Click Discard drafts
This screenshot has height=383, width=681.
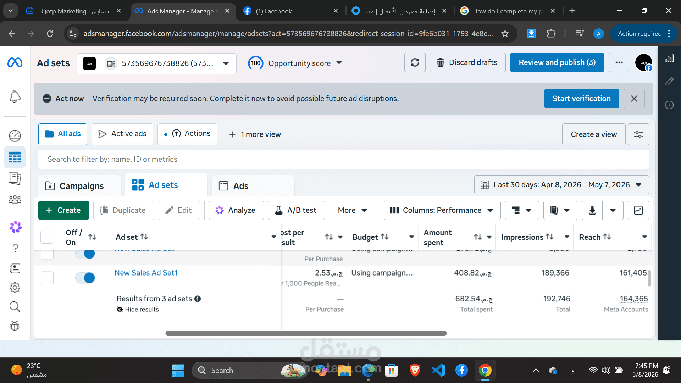click(467, 63)
